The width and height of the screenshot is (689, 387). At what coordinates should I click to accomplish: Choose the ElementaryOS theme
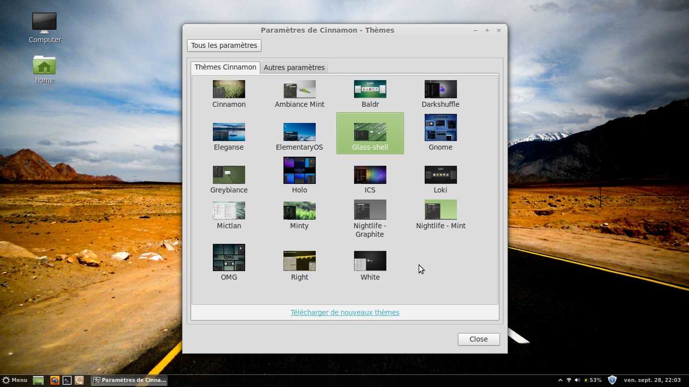300,137
